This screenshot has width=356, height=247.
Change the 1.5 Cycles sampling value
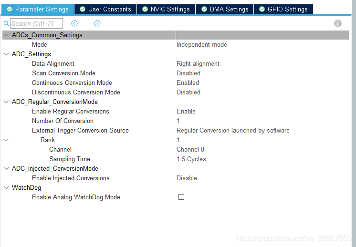pos(191,159)
